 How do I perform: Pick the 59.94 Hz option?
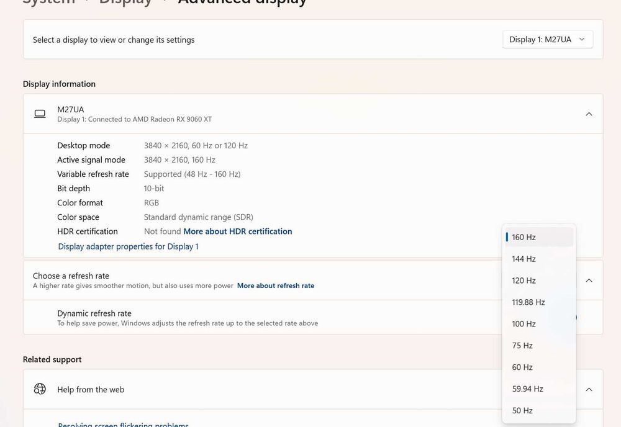click(539, 389)
